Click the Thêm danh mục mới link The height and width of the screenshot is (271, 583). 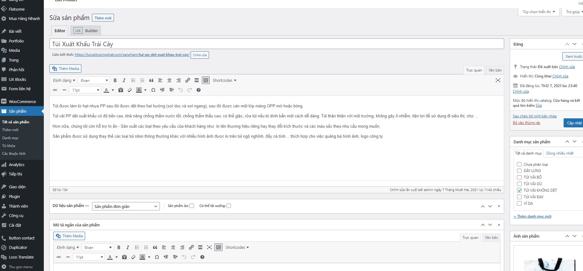[x=532, y=216]
